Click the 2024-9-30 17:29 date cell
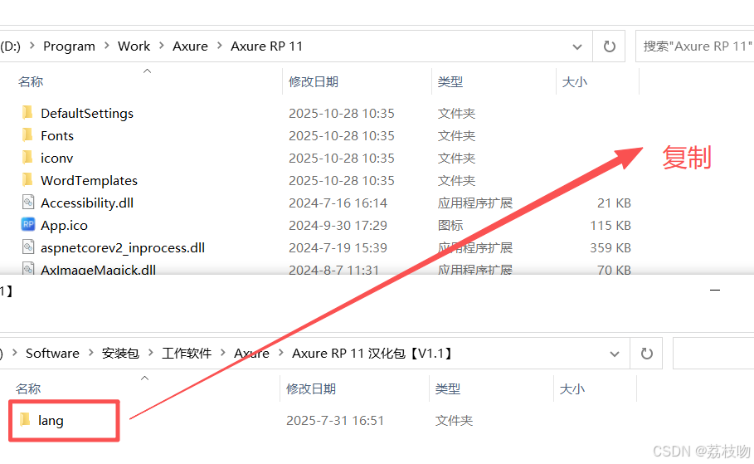This screenshot has width=754, height=464. [338, 225]
